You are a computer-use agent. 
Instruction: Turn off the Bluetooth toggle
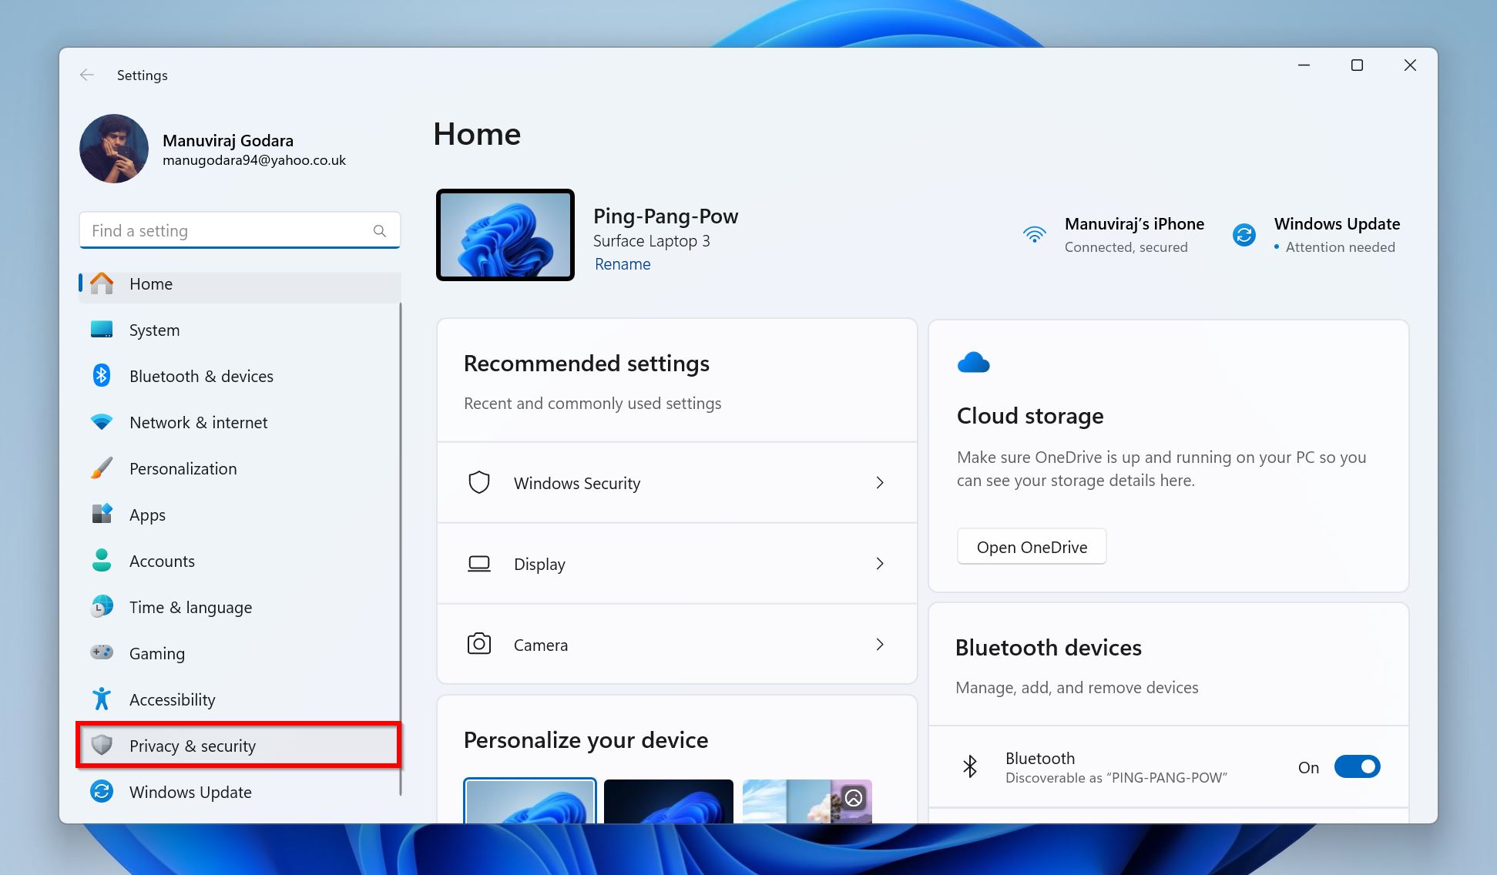point(1357,766)
